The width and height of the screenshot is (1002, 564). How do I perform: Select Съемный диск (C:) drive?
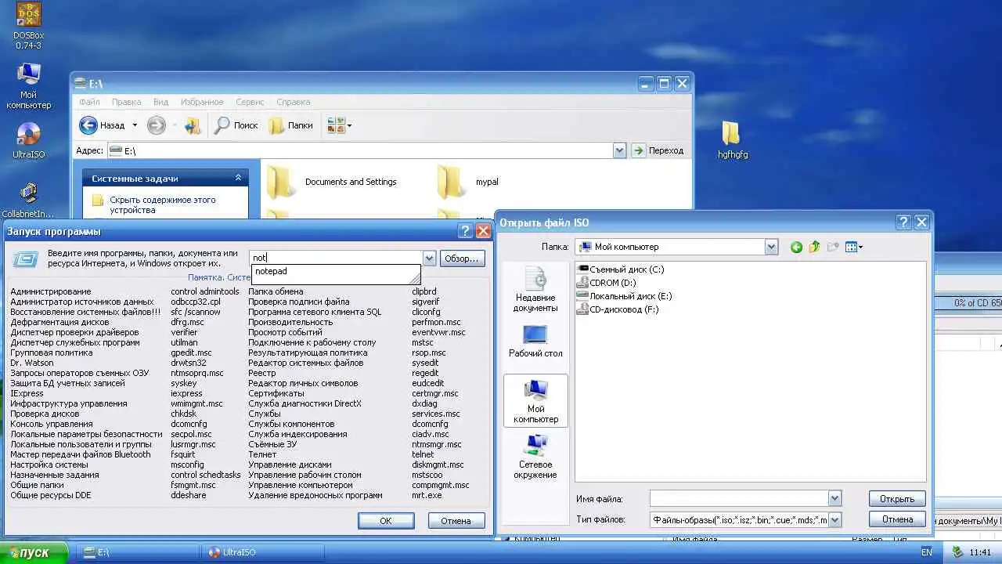[620, 269]
